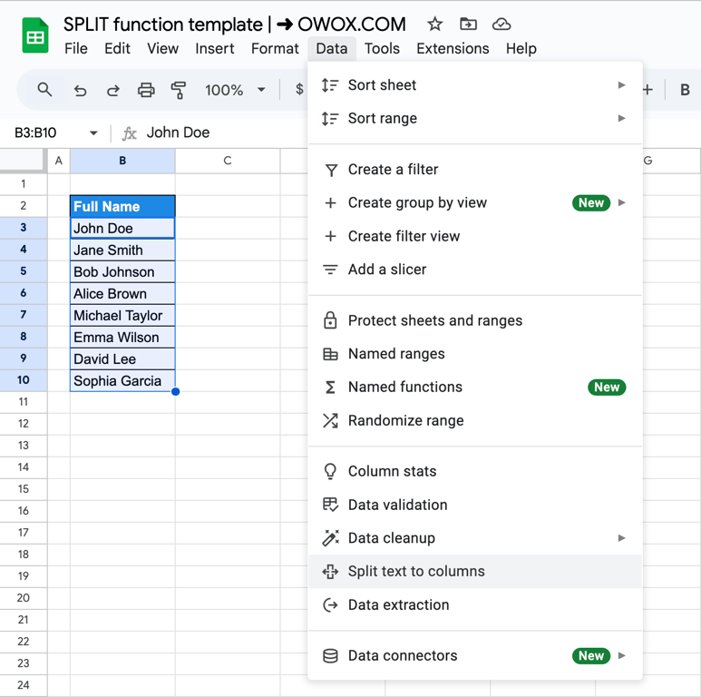The width and height of the screenshot is (701, 697).
Task: Click the funnel icon for Create a filter
Action: coord(331,170)
